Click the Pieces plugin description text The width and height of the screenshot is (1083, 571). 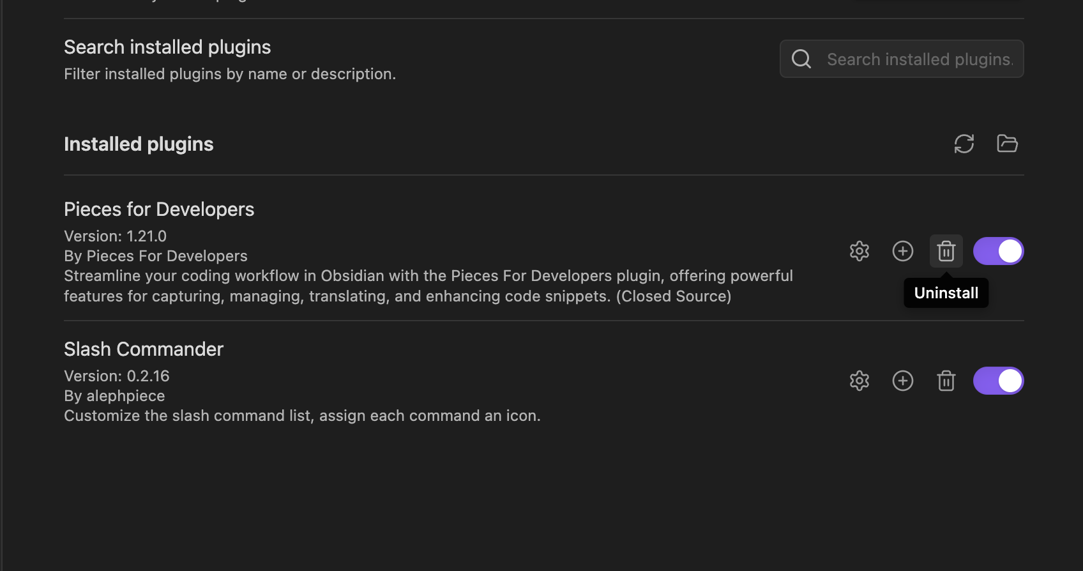point(428,286)
